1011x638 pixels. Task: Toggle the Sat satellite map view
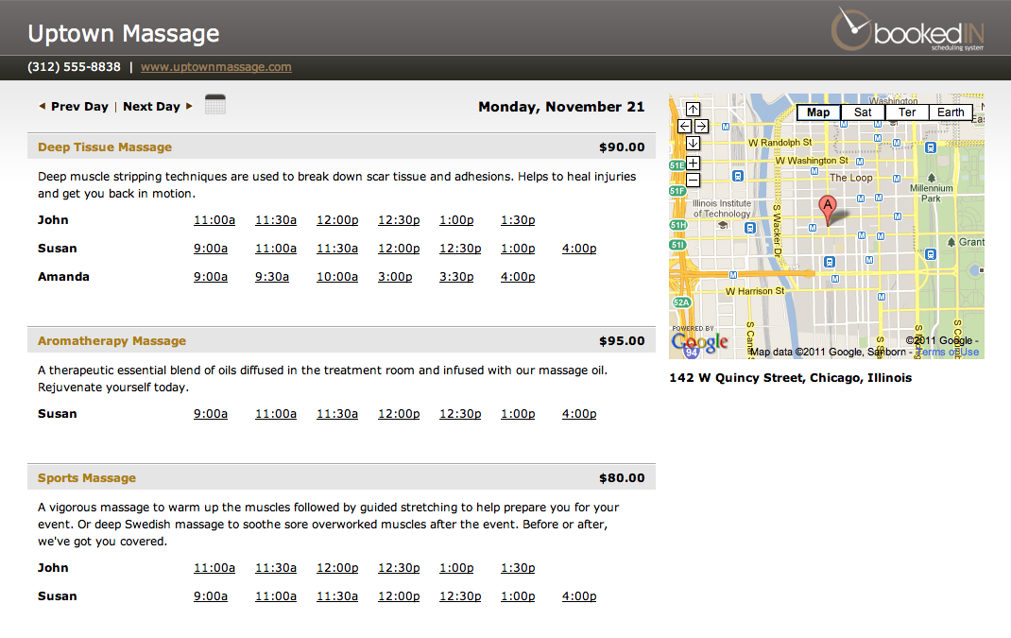pos(862,112)
